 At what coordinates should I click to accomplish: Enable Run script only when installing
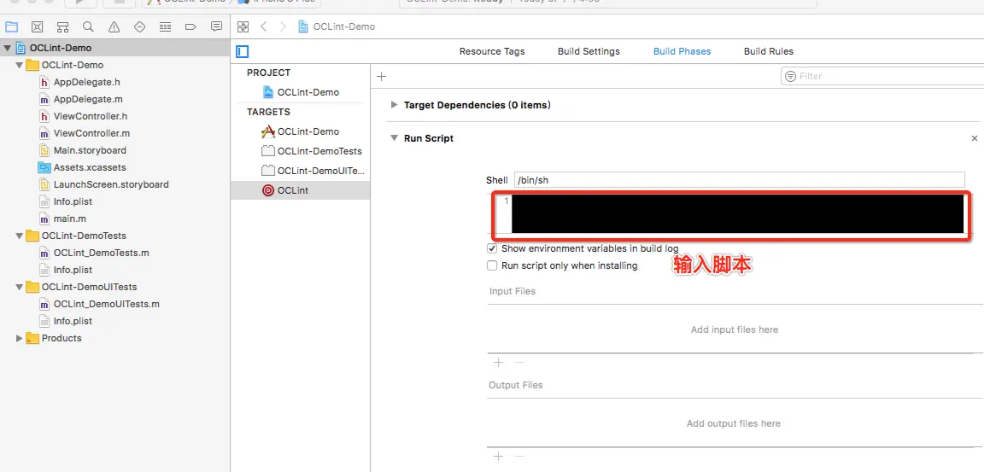(492, 265)
